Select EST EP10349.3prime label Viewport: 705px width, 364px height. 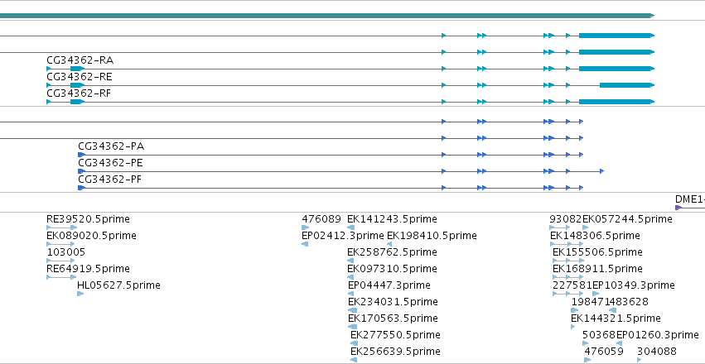click(634, 285)
